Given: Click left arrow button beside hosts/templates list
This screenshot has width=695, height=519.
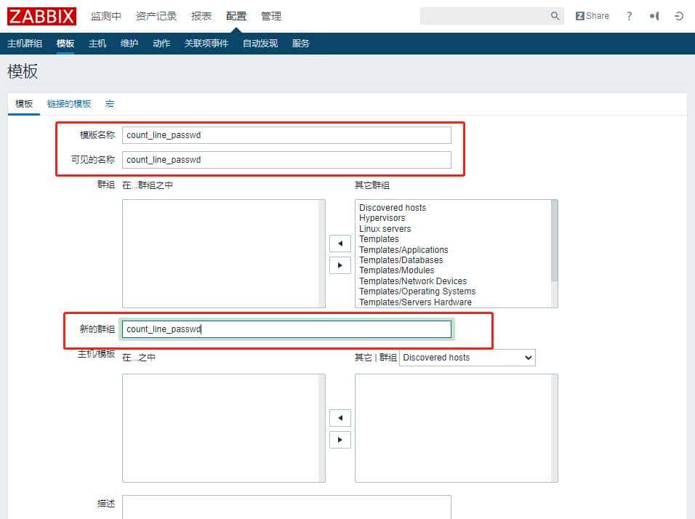Looking at the screenshot, I should coord(340,418).
